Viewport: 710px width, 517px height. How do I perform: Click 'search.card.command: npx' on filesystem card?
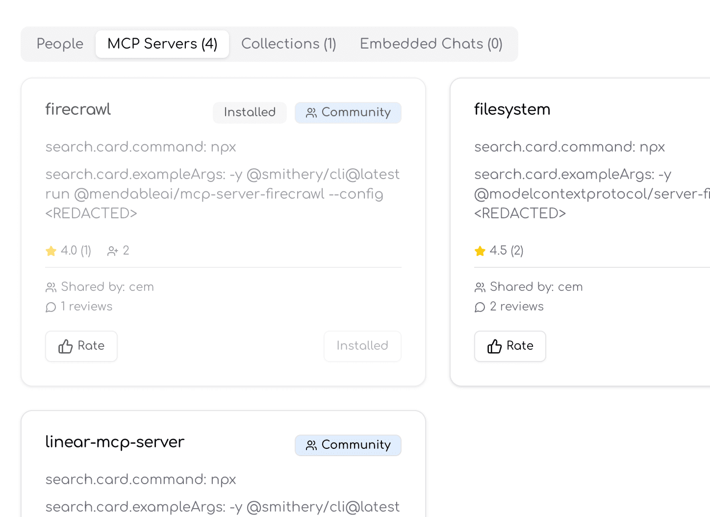coord(570,147)
